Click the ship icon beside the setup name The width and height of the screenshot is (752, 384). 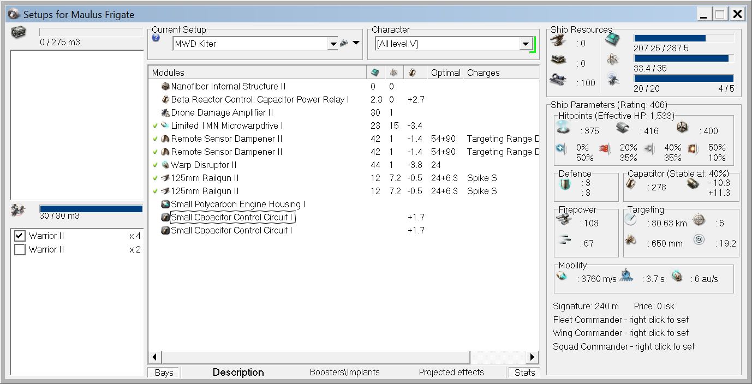(x=344, y=43)
